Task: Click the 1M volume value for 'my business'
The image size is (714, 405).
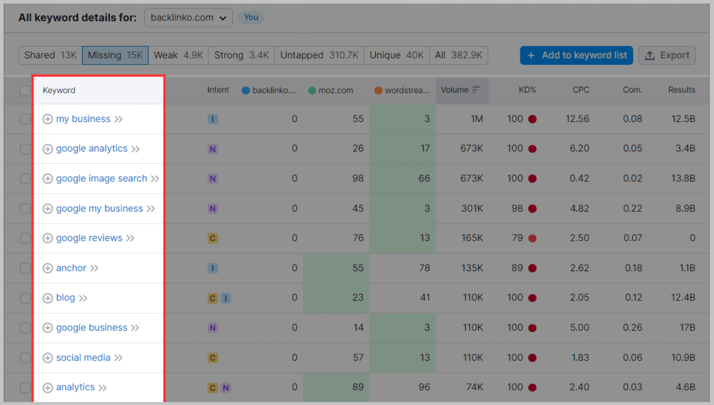Action: [477, 119]
